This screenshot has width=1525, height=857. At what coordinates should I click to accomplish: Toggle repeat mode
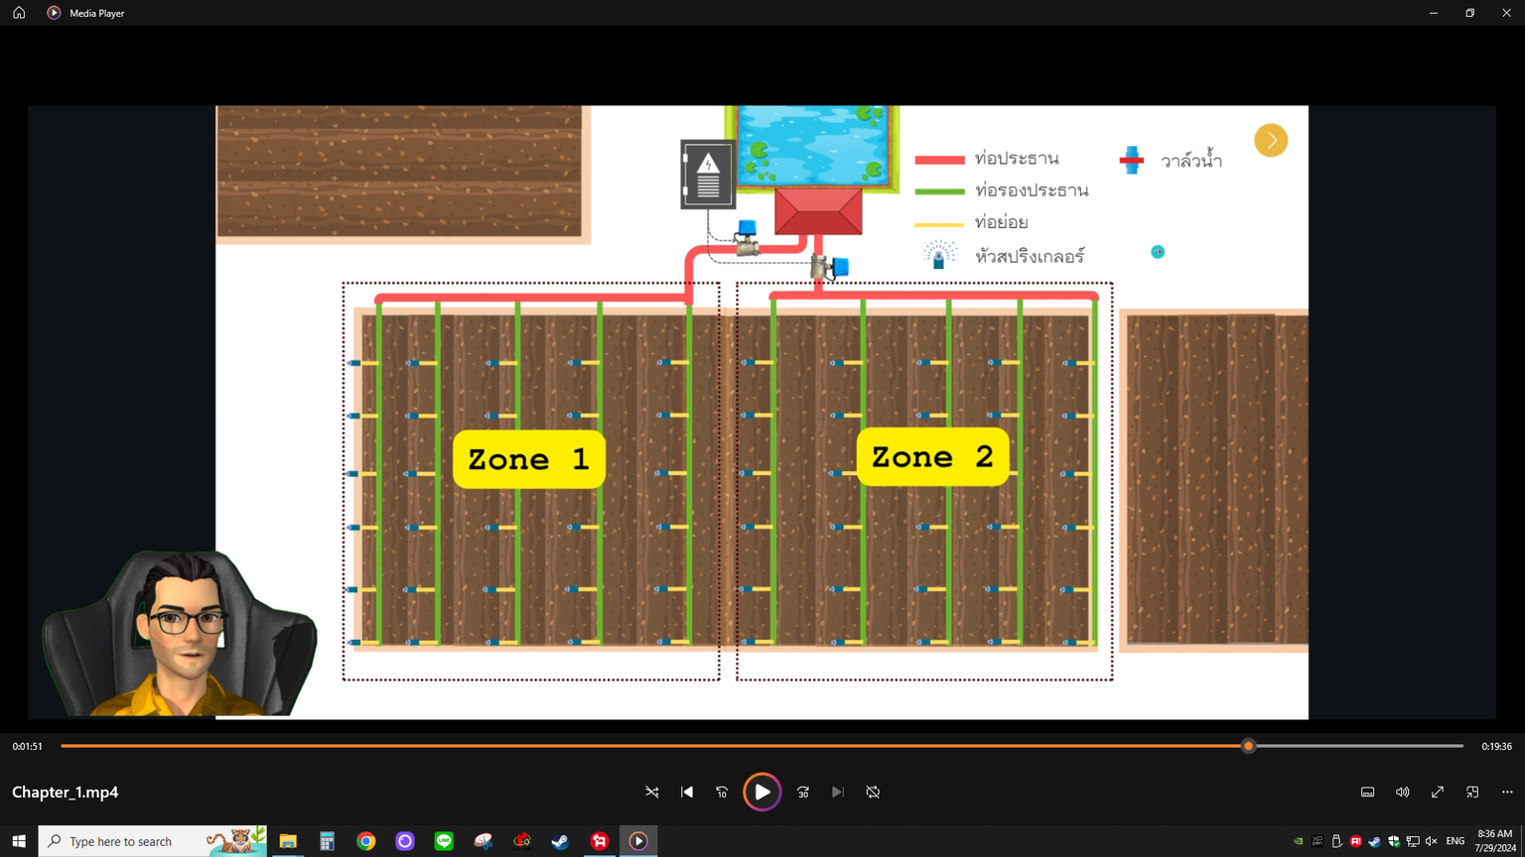point(873,793)
